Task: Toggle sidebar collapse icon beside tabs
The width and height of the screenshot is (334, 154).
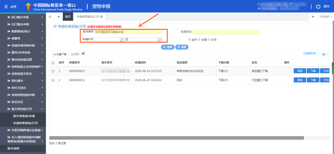Action: (50, 17)
